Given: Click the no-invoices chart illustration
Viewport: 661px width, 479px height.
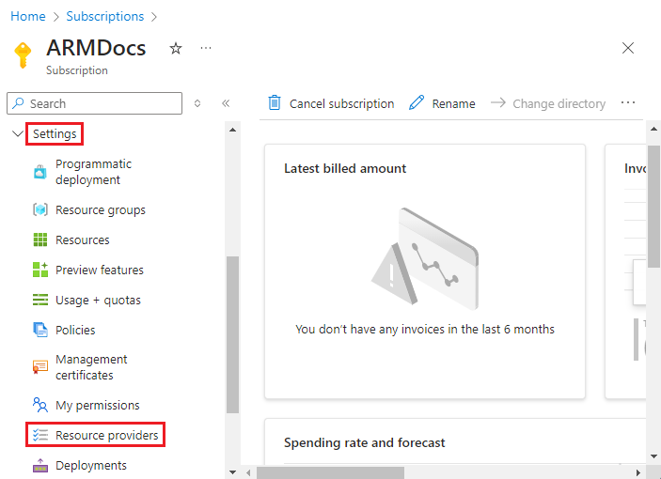Looking at the screenshot, I should (x=425, y=258).
